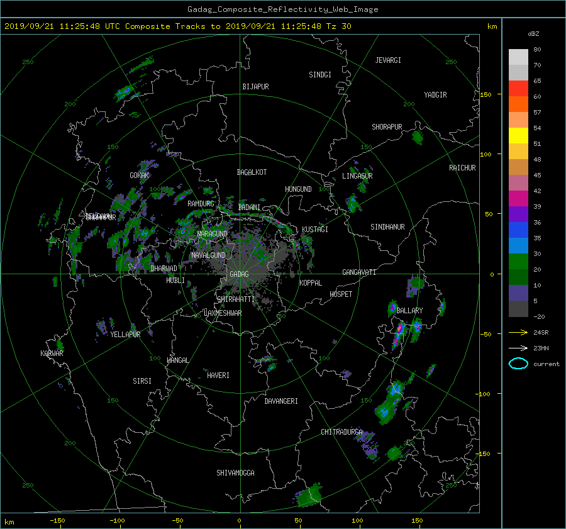Click the SINDGI city label
This screenshot has width=566, height=529.
pyautogui.click(x=320, y=75)
